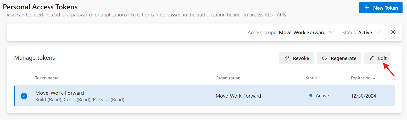Click the Status column header

[311, 78]
